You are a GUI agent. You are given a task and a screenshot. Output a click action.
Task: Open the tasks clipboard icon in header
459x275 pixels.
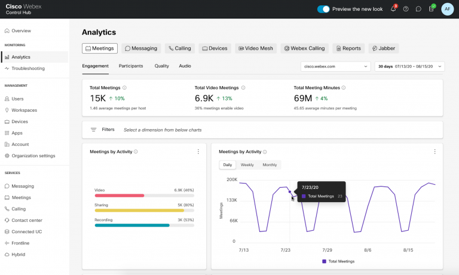pyautogui.click(x=431, y=9)
